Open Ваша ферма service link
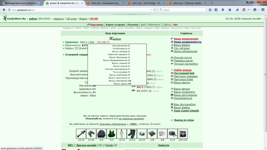 (x=182, y=45)
